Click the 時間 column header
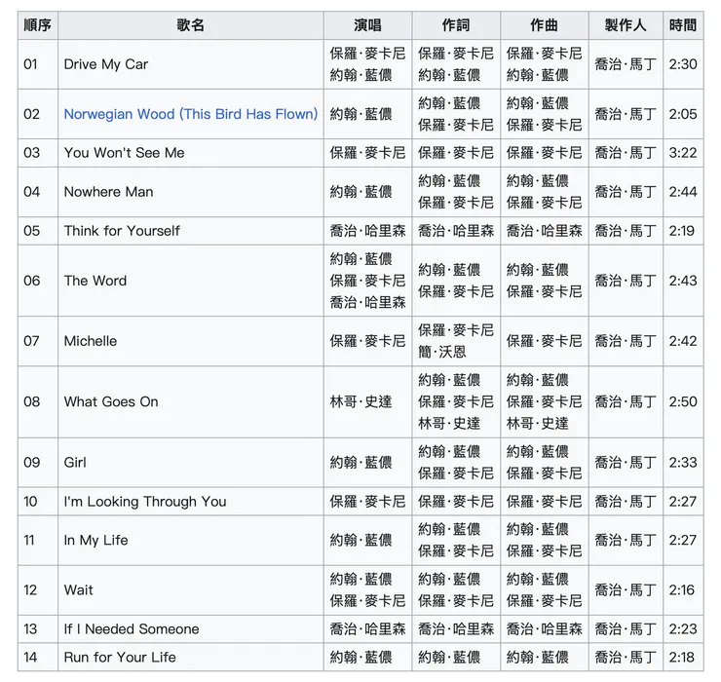This screenshot has width=721, height=682. [x=683, y=25]
